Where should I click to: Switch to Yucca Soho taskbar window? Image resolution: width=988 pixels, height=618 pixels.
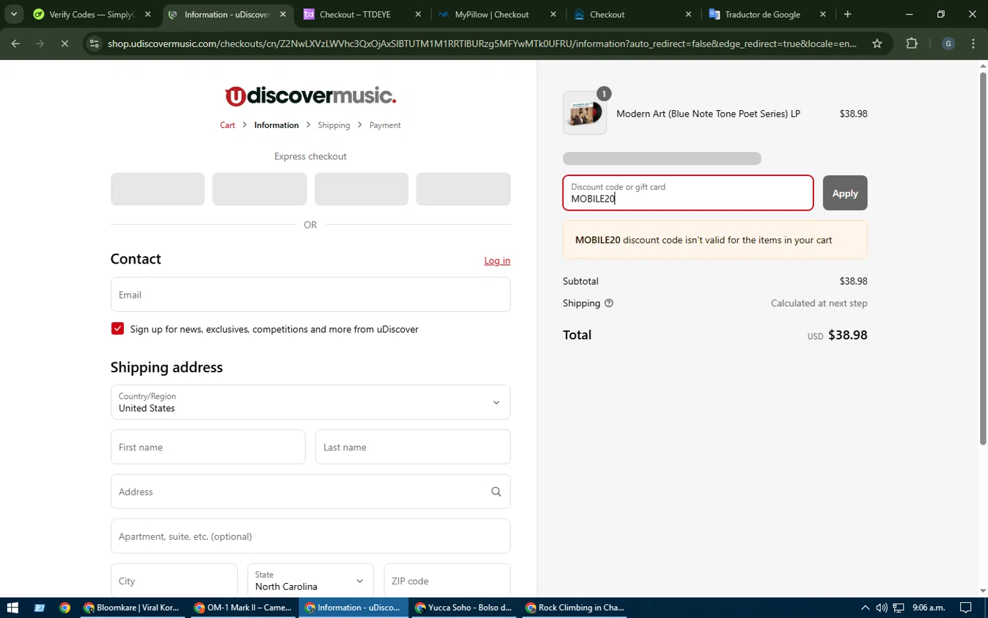click(464, 607)
